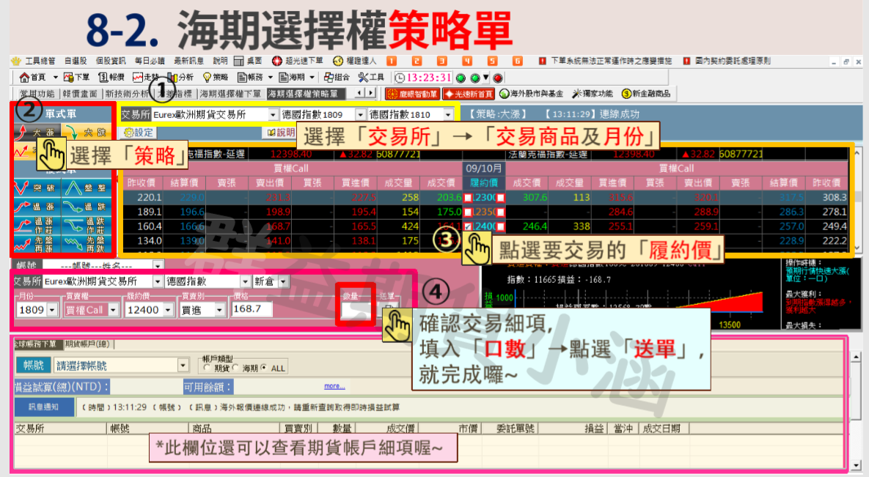Expand the 履約價 12400 dropdown
The width and height of the screenshot is (869, 477).
click(168, 310)
